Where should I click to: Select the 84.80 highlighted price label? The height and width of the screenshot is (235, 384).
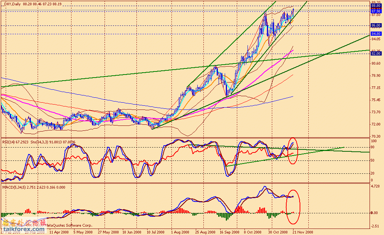tap(376, 33)
